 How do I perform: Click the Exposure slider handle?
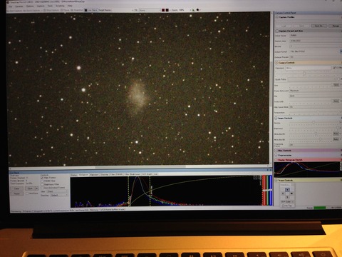click(x=304, y=74)
